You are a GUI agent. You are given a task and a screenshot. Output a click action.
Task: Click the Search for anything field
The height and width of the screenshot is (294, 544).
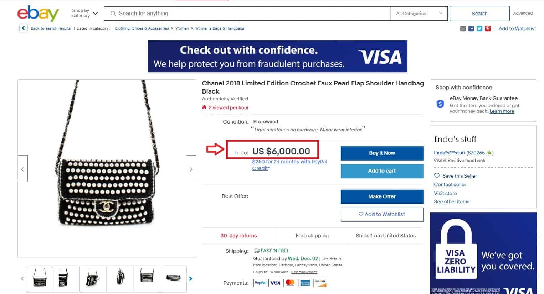[247, 14]
